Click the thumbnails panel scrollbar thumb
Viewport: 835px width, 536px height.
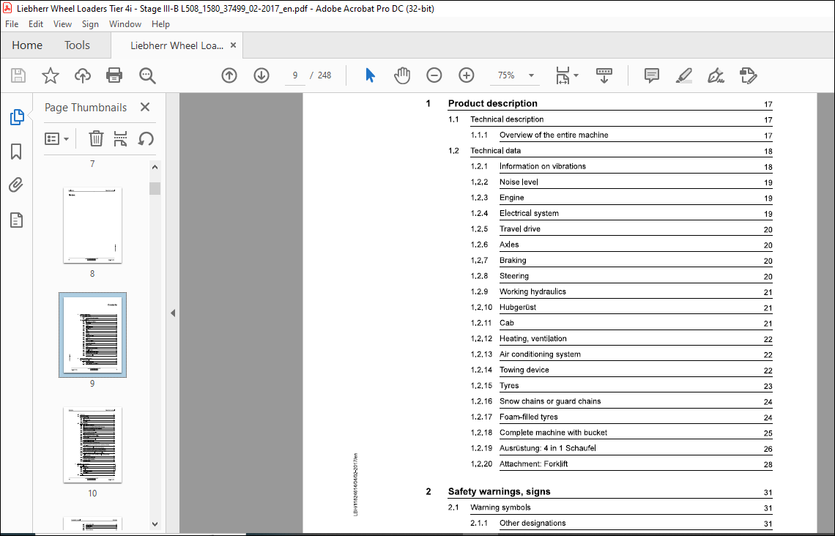point(155,188)
